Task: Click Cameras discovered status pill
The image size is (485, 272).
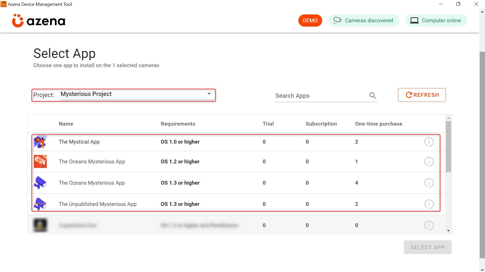Action: coord(364,21)
